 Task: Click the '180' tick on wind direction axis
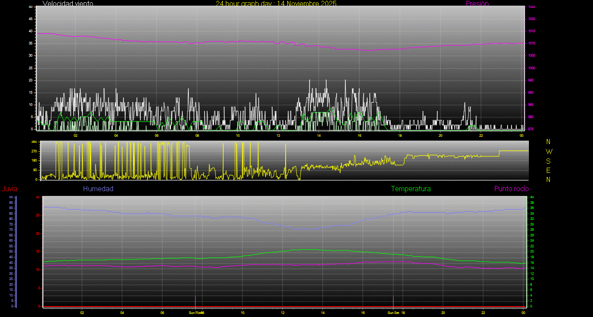click(34, 161)
